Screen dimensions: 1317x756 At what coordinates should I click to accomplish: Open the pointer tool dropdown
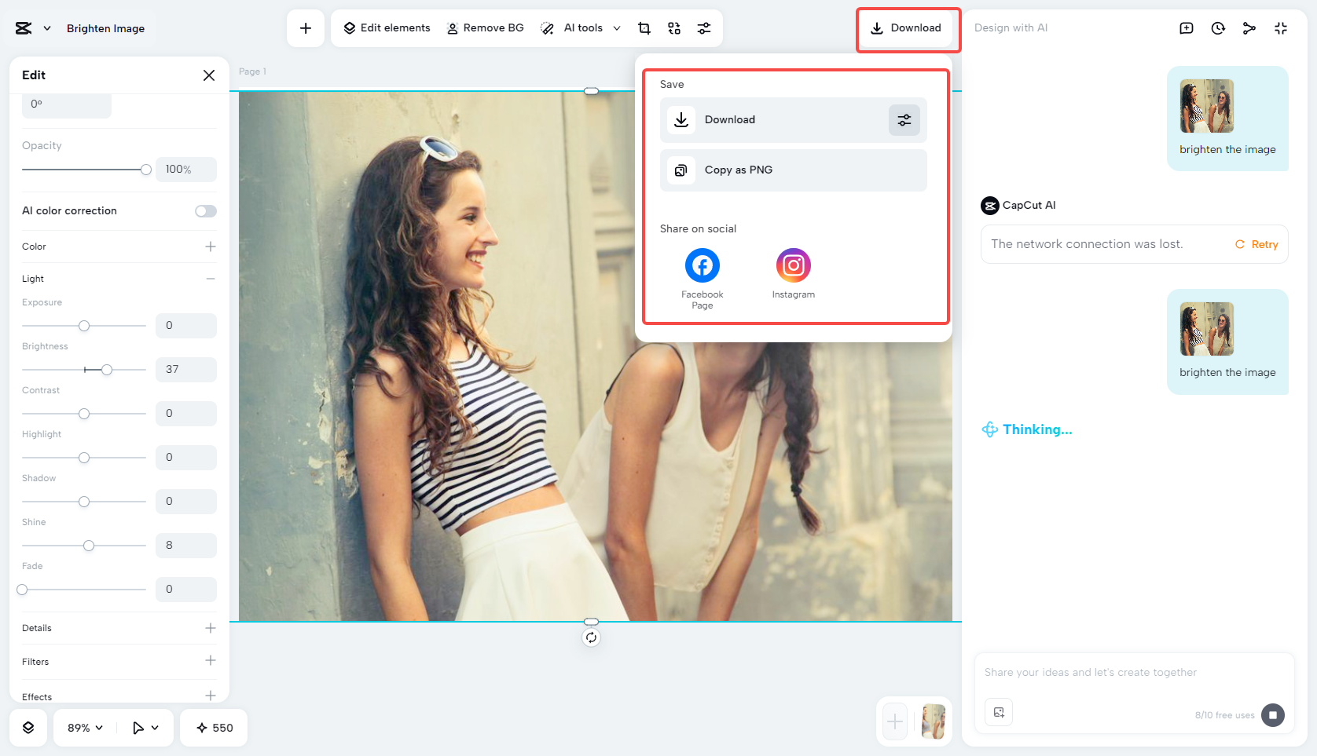coord(145,728)
